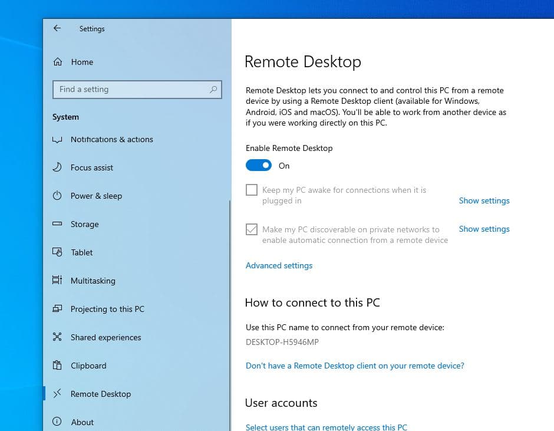Click the Multitasking icon
The image size is (554, 431).
coord(57,281)
